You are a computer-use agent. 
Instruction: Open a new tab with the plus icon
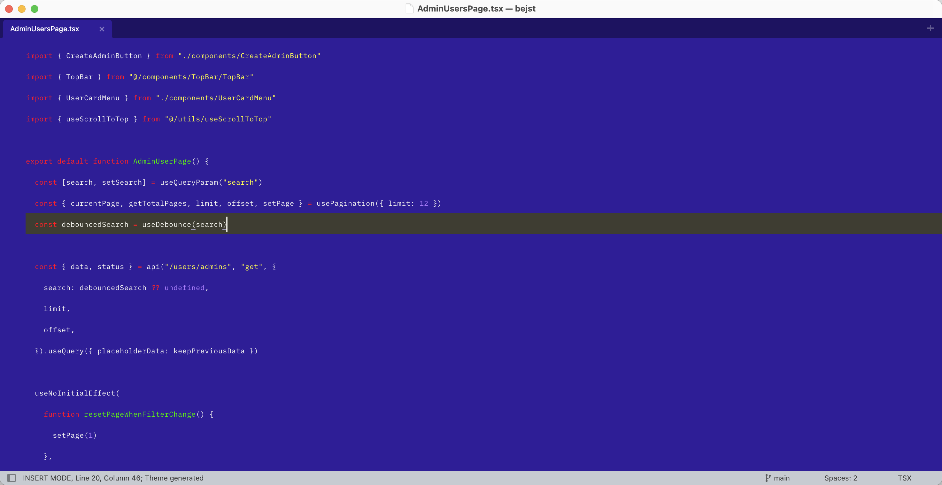[930, 28]
